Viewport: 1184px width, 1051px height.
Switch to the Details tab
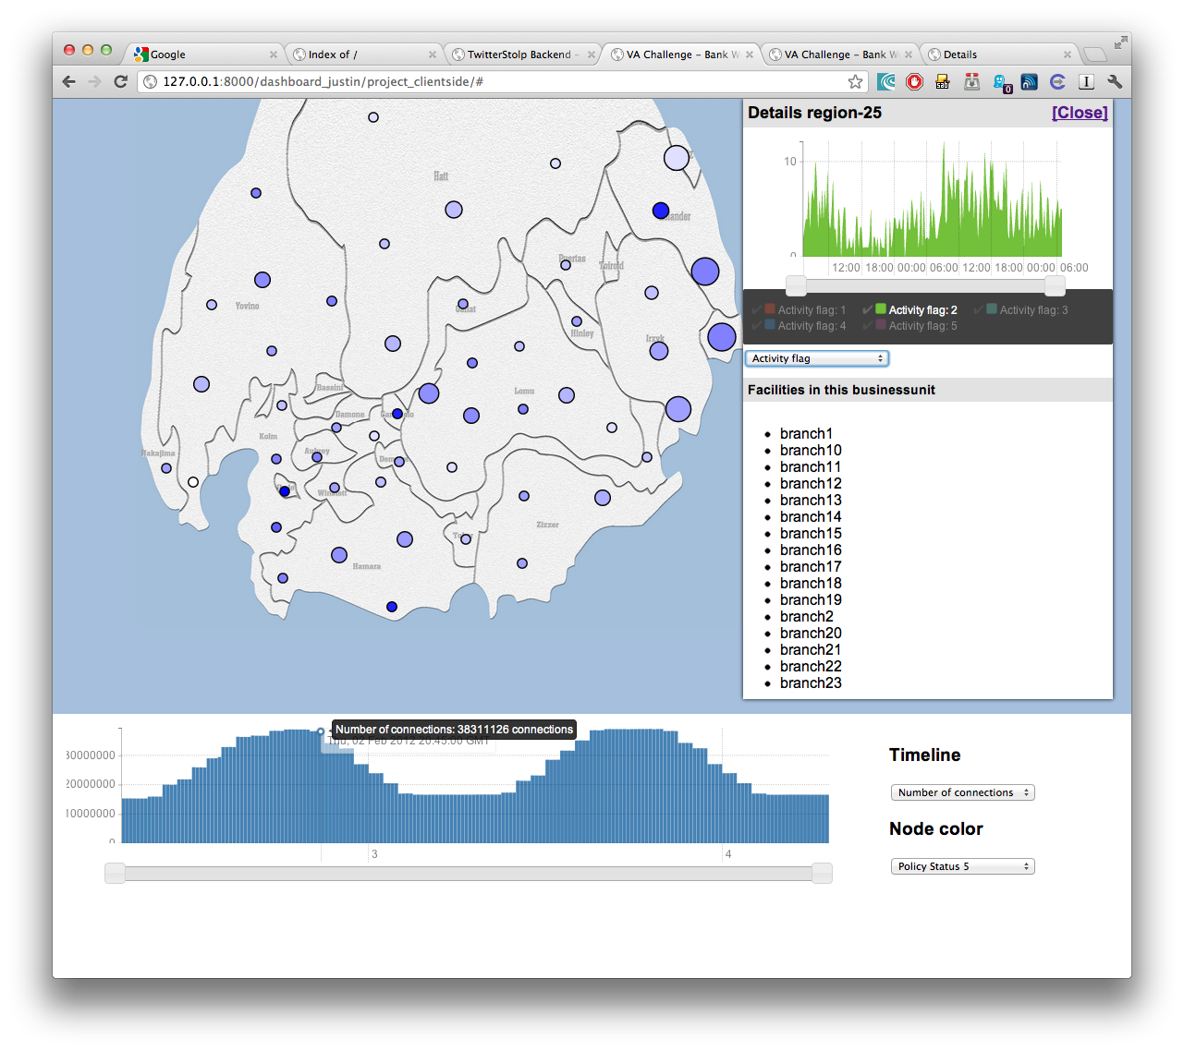tap(1000, 54)
